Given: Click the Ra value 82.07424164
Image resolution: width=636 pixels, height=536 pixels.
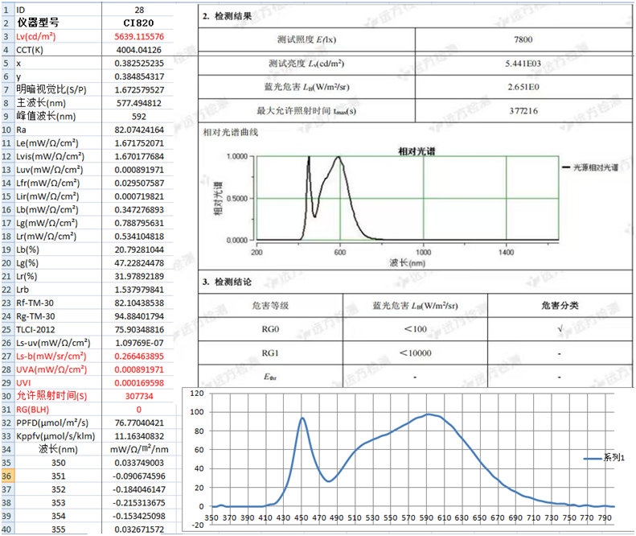Looking at the screenshot, I should pyautogui.click(x=139, y=129).
